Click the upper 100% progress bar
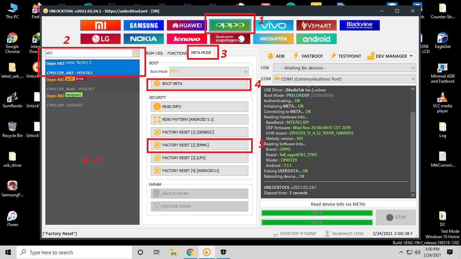This screenshot has height=259, width=461. click(317, 213)
